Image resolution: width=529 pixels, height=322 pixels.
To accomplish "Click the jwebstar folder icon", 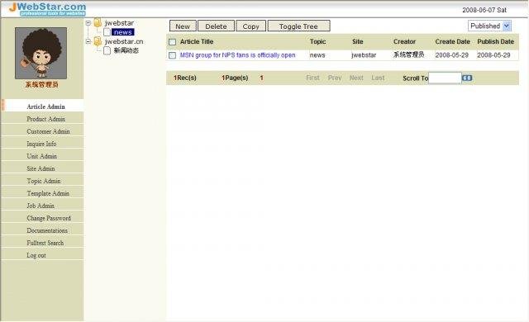I will point(98,23).
